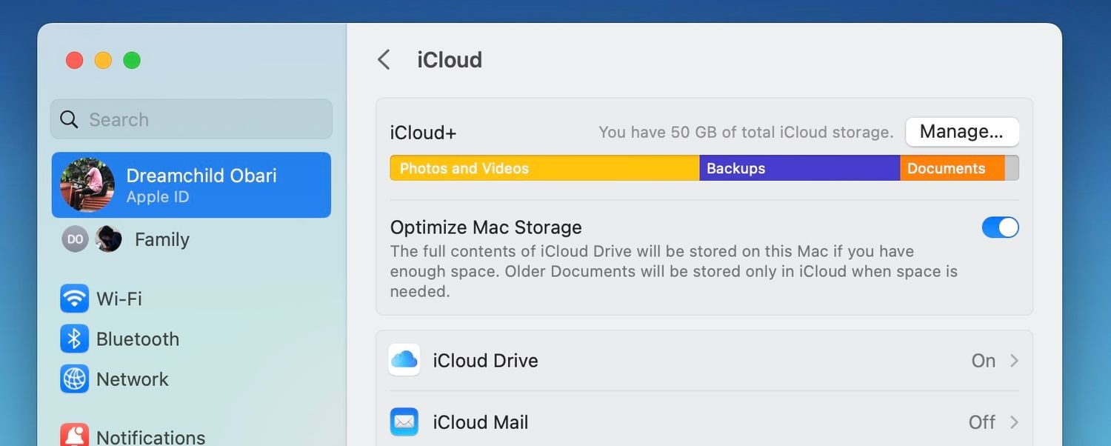Click the DO family member avatar

pyautogui.click(x=75, y=239)
